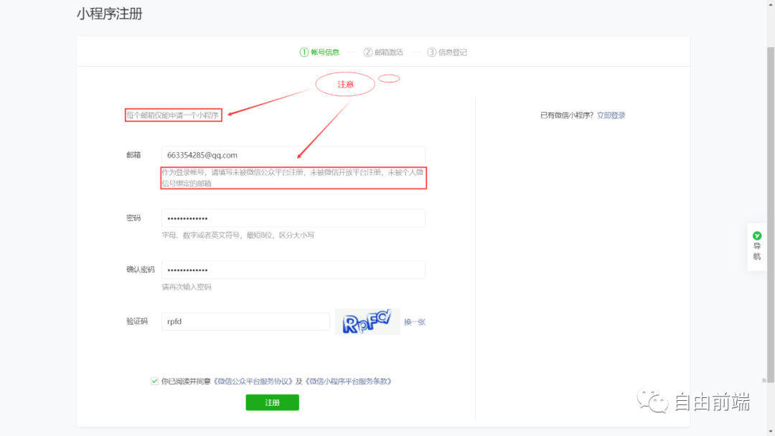Click the green 注册 register button
The image size is (775, 436).
272,402
